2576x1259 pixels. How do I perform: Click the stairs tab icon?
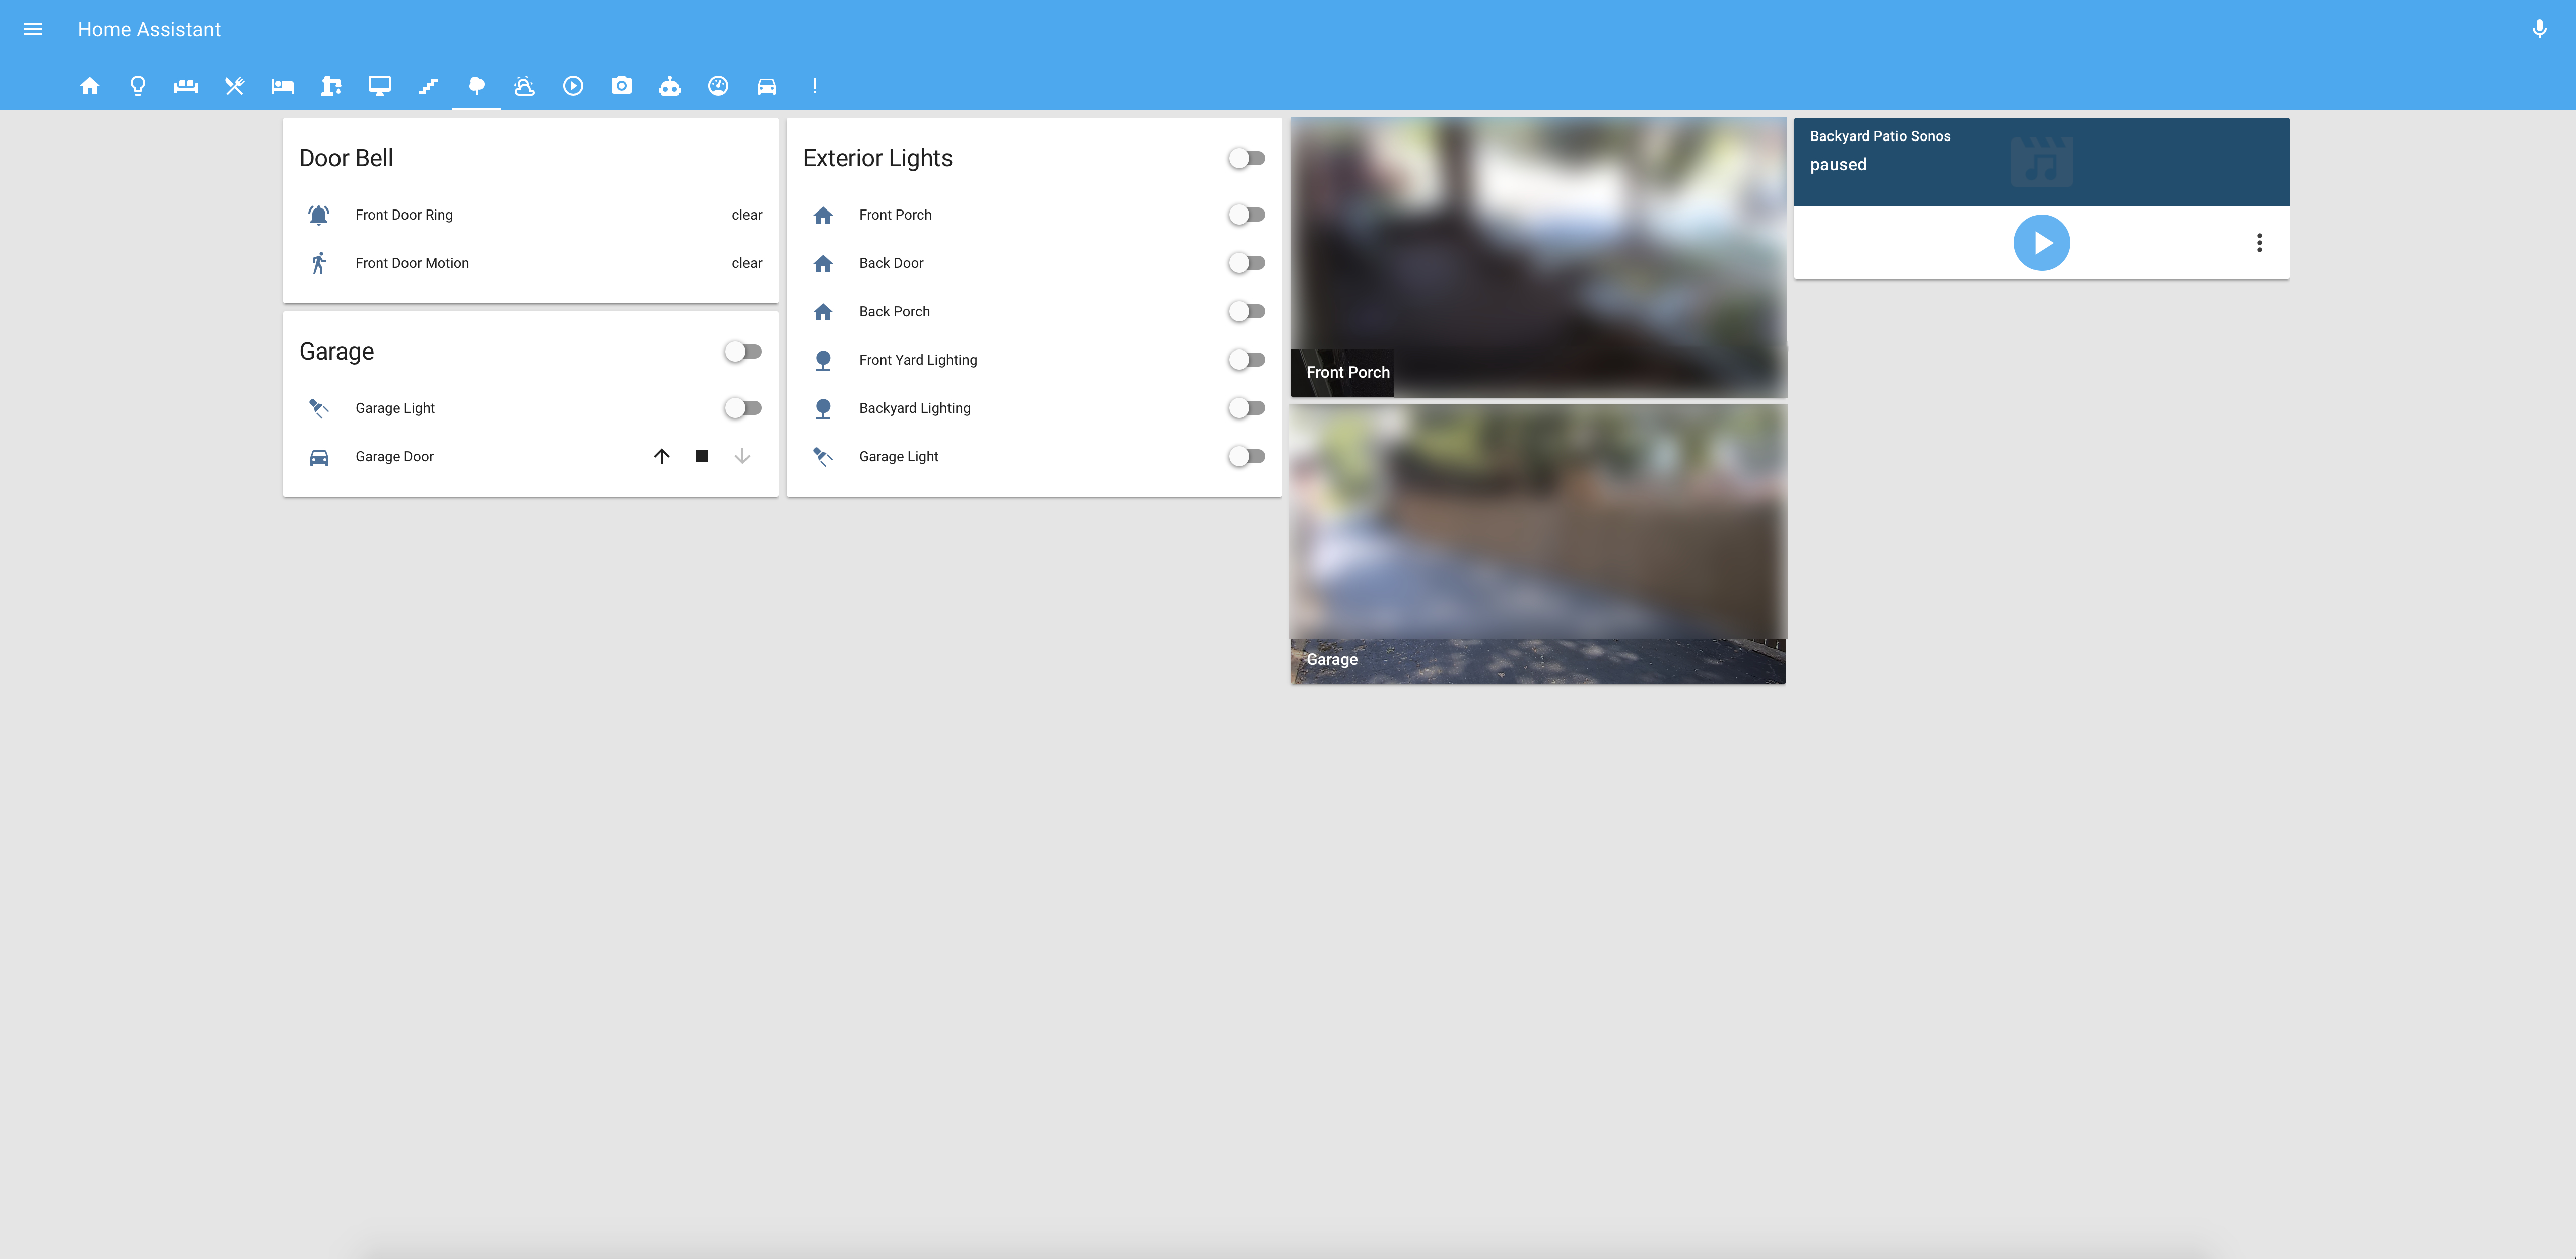point(428,86)
